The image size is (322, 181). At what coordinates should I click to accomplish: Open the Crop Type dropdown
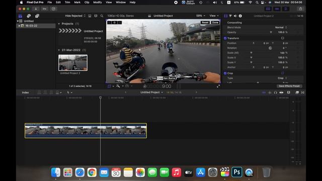[x=282, y=78]
